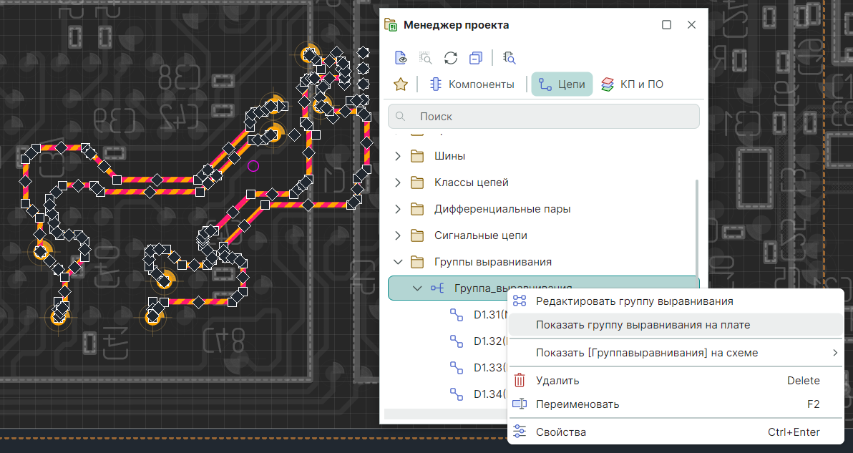853x453 pixels.
Task: Click the rename icon beside Переименовать
Action: 520,404
